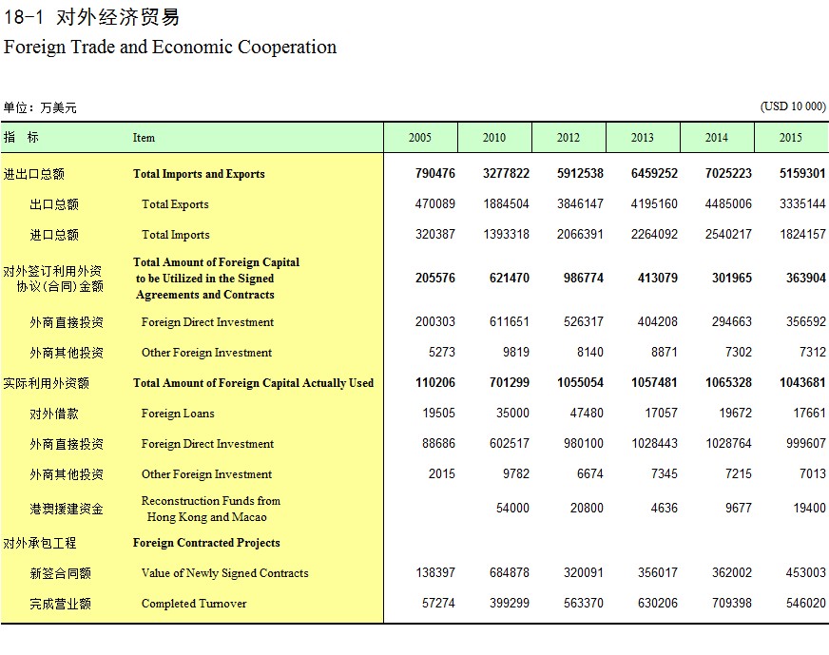Click the 2005 column header

click(420, 138)
